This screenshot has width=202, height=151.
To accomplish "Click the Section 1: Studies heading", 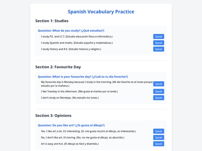I will [52, 21].
